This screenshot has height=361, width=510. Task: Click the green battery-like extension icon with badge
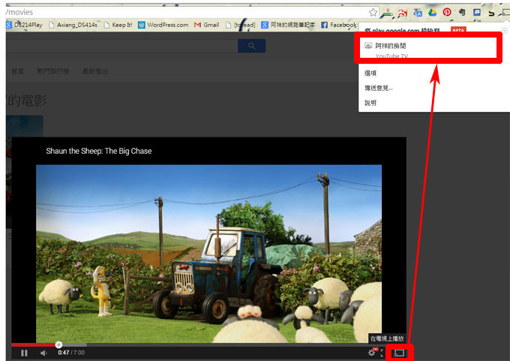click(388, 13)
